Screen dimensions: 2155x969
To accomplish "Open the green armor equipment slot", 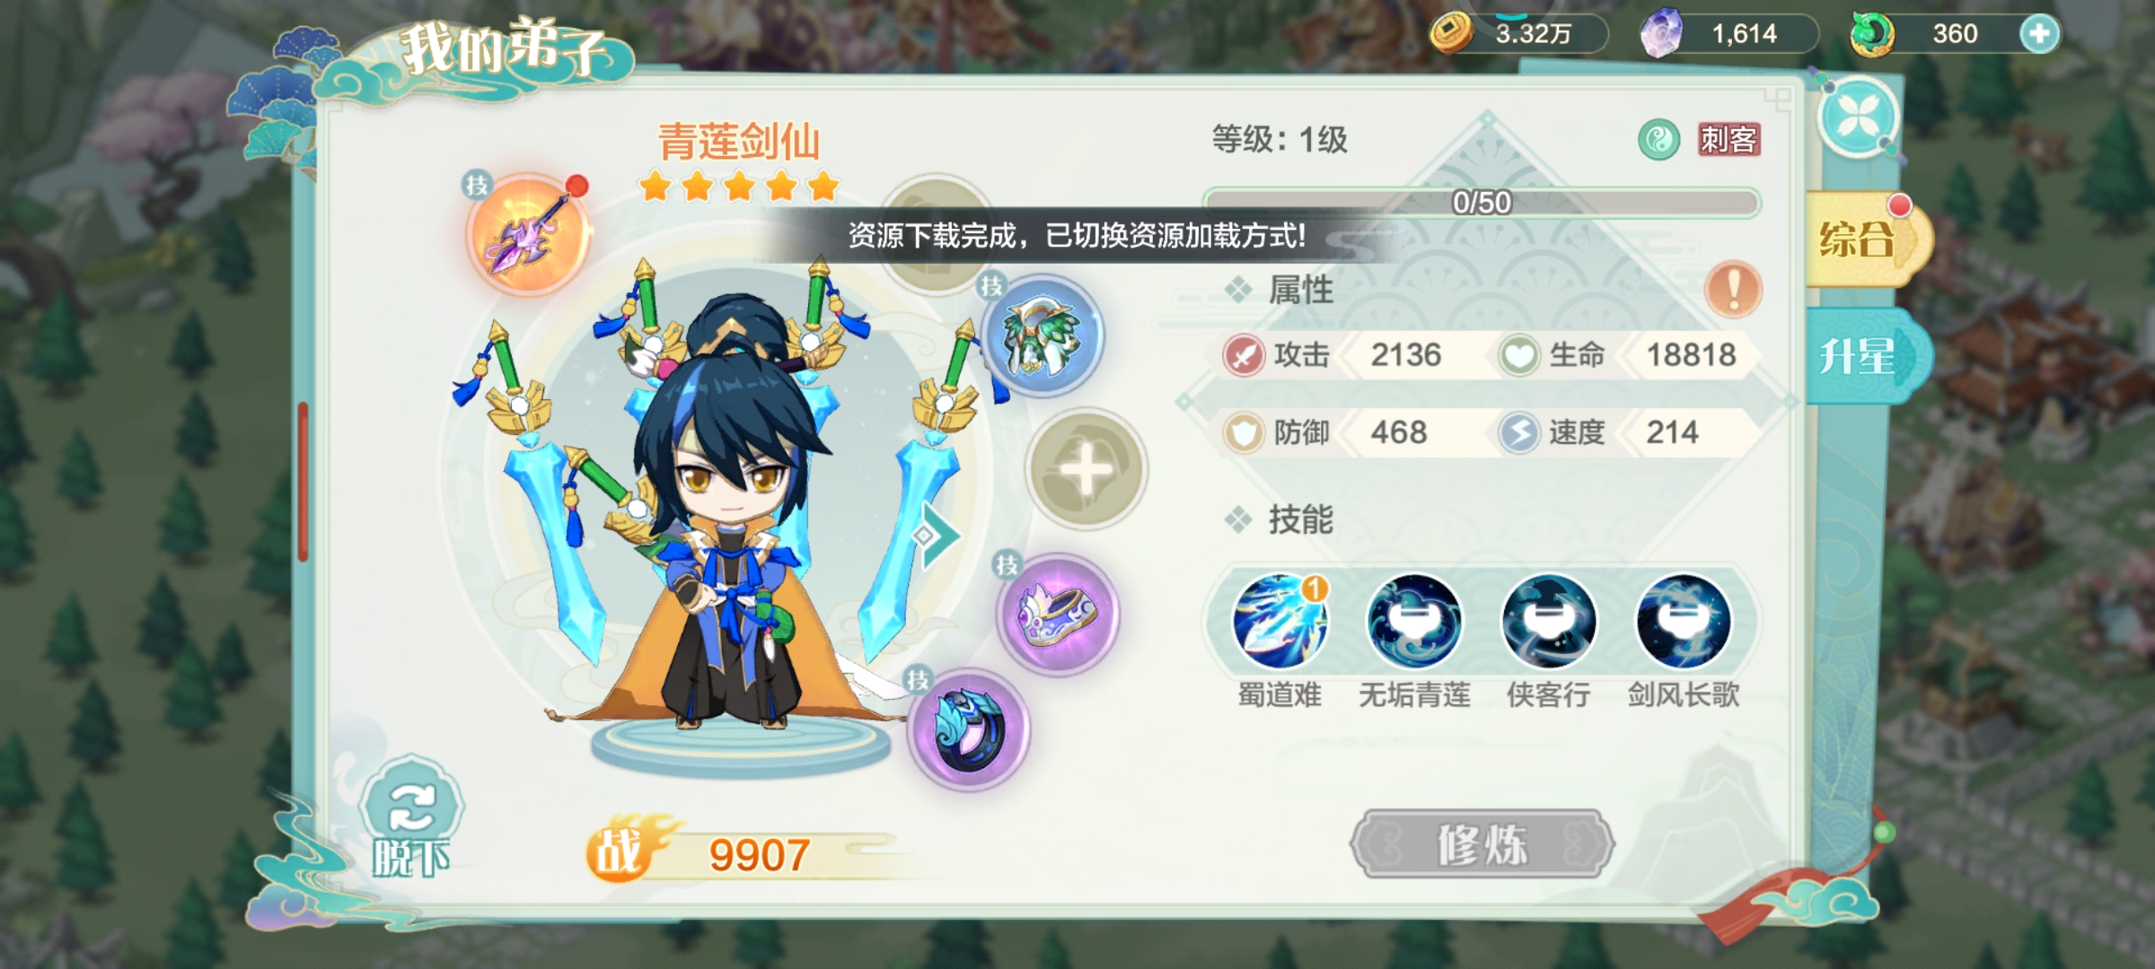I will click(1042, 336).
